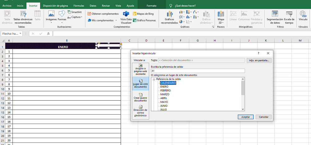The image size is (311, 145).
Task: Select Archivo o página web existente
Action: pyautogui.click(x=141, y=70)
